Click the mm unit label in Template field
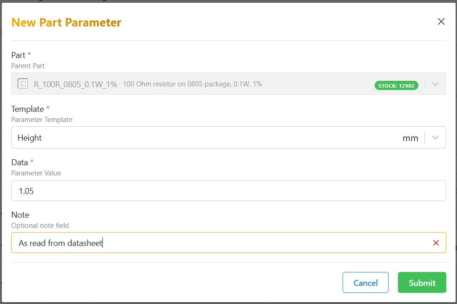Screen dimensions: 457x304 tap(410, 137)
